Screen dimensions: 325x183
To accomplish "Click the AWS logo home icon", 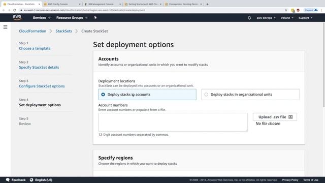I will (x=17, y=18).
